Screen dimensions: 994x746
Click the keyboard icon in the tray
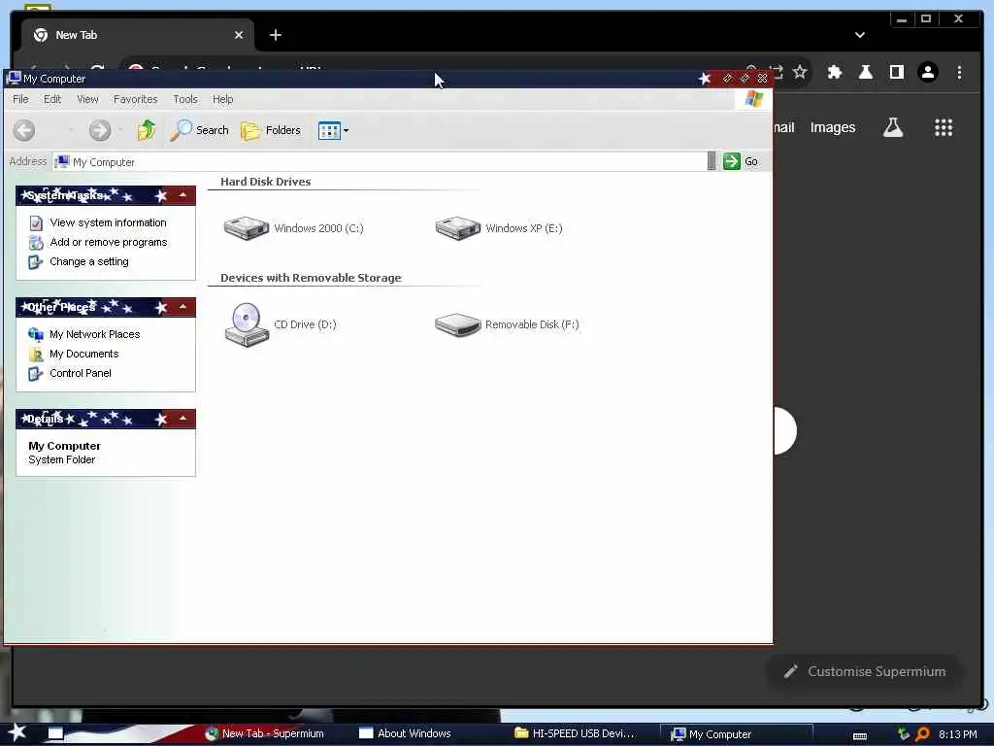[x=860, y=736]
